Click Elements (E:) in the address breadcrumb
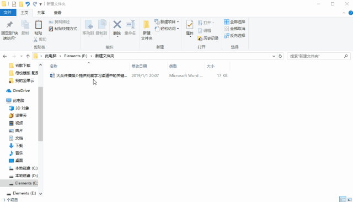353x202 pixels. (x=76, y=56)
